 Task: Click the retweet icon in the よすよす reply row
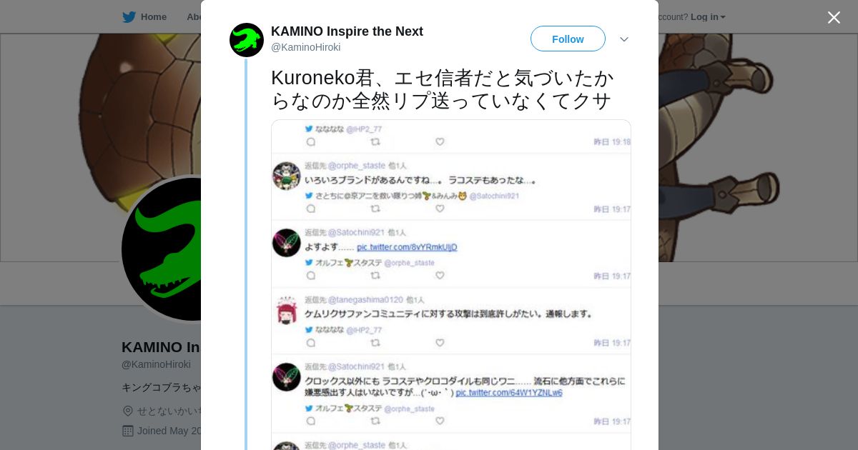[x=375, y=275]
